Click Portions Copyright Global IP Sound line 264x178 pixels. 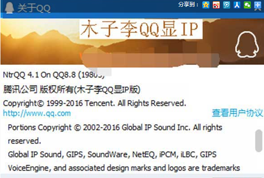click(x=115, y=128)
